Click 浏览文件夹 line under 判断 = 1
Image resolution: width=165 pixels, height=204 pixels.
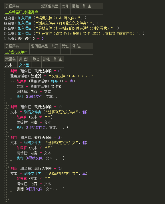(x=49, y=112)
